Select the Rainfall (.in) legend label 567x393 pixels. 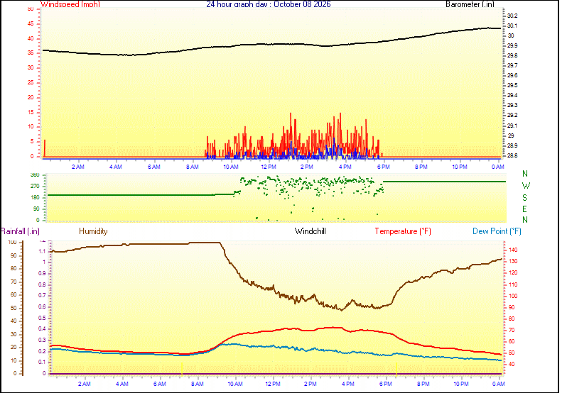coord(20,231)
